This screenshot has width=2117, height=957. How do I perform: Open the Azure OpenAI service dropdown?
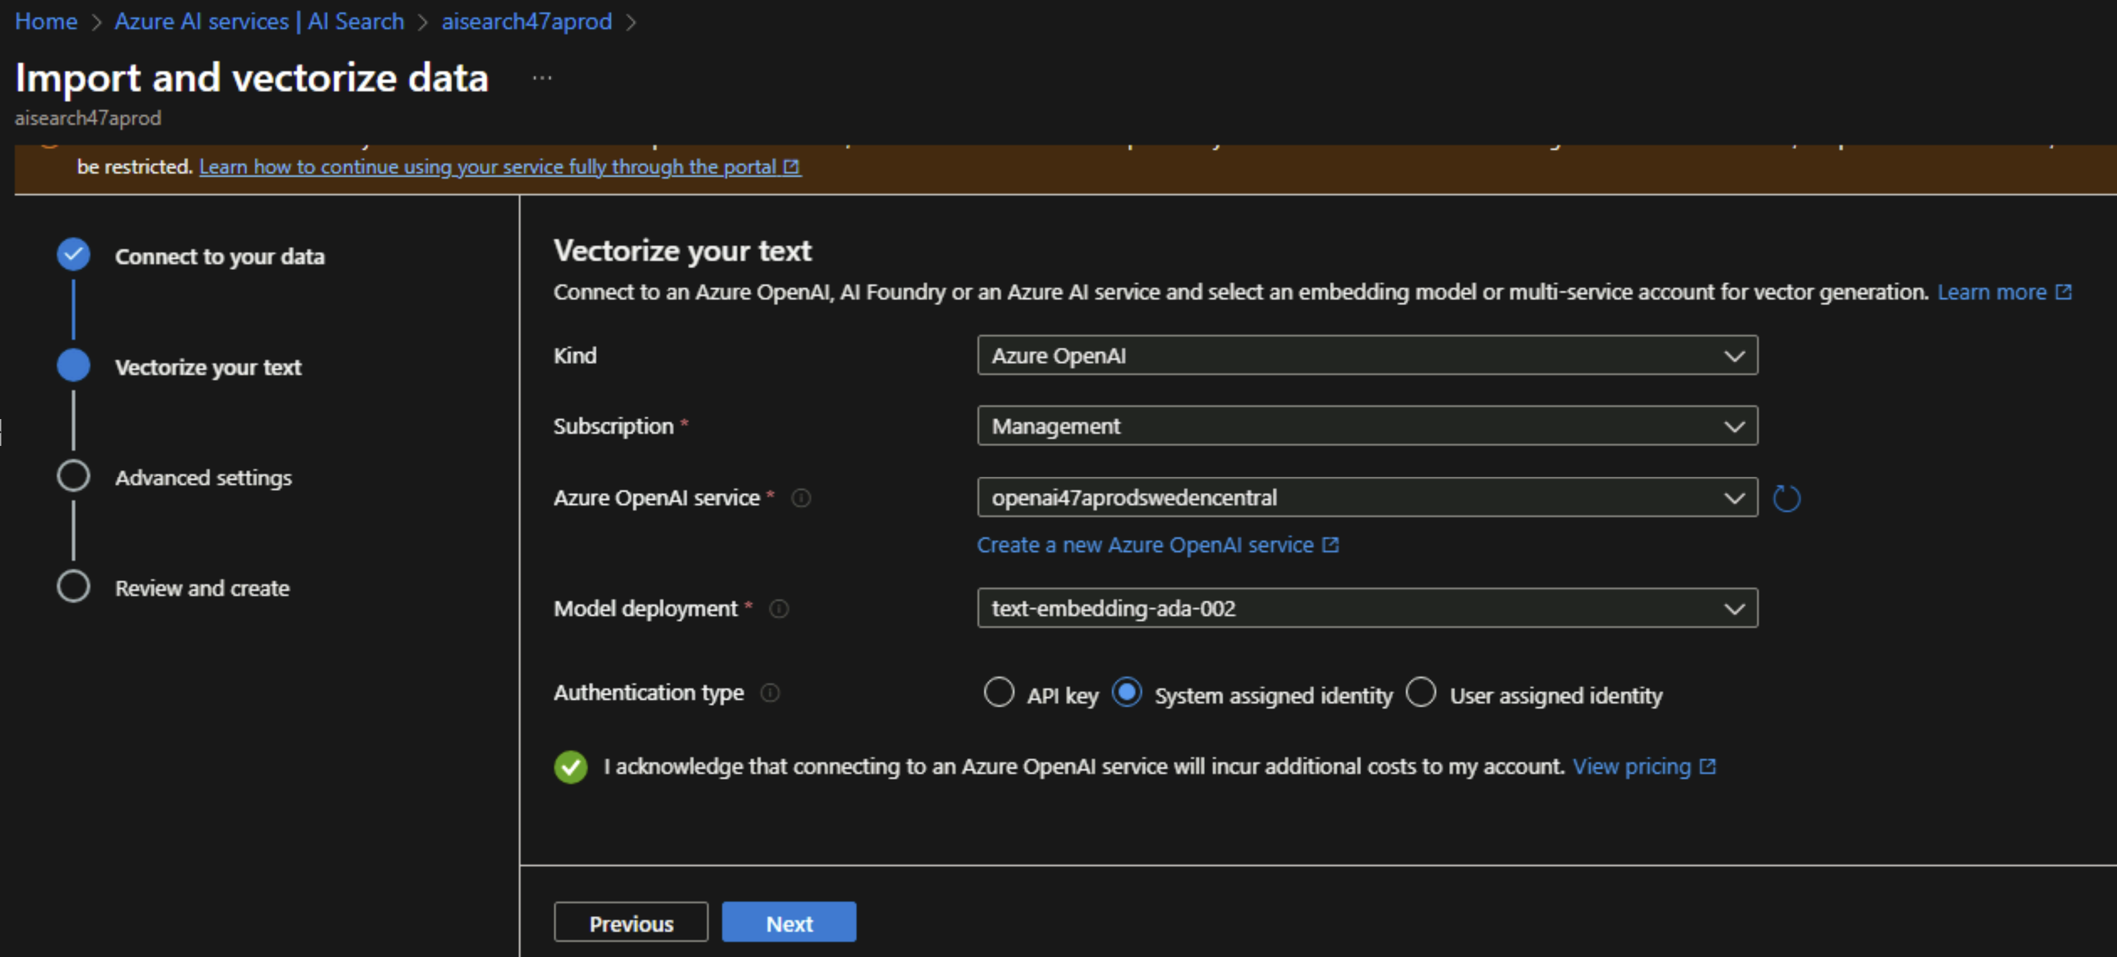(x=1367, y=498)
